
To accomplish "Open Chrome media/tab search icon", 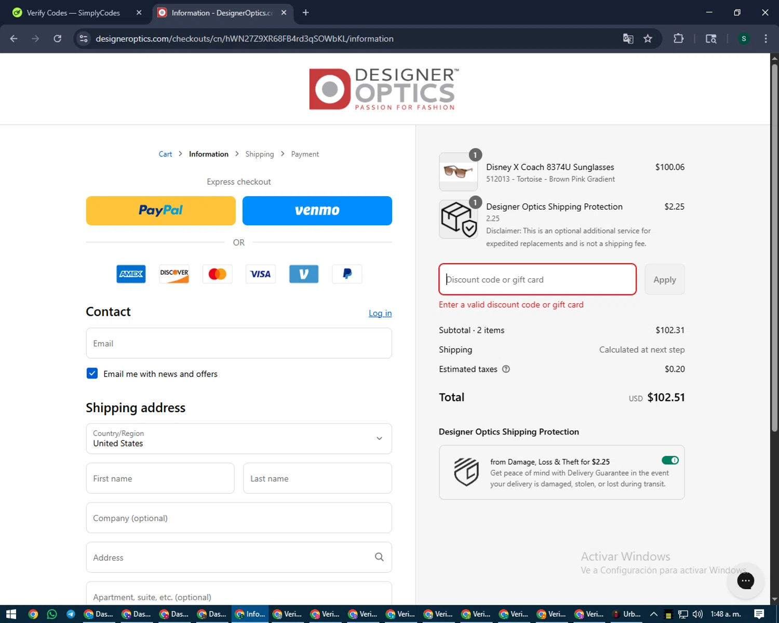I will (711, 38).
